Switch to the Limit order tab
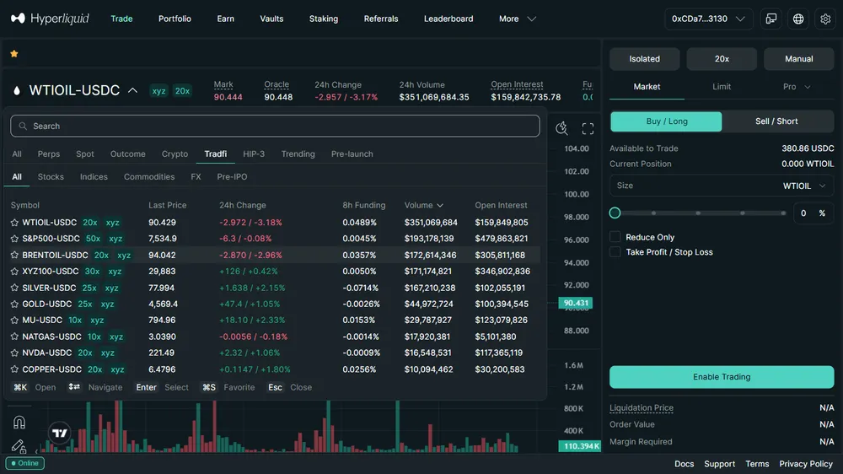843x474 pixels. (x=722, y=87)
